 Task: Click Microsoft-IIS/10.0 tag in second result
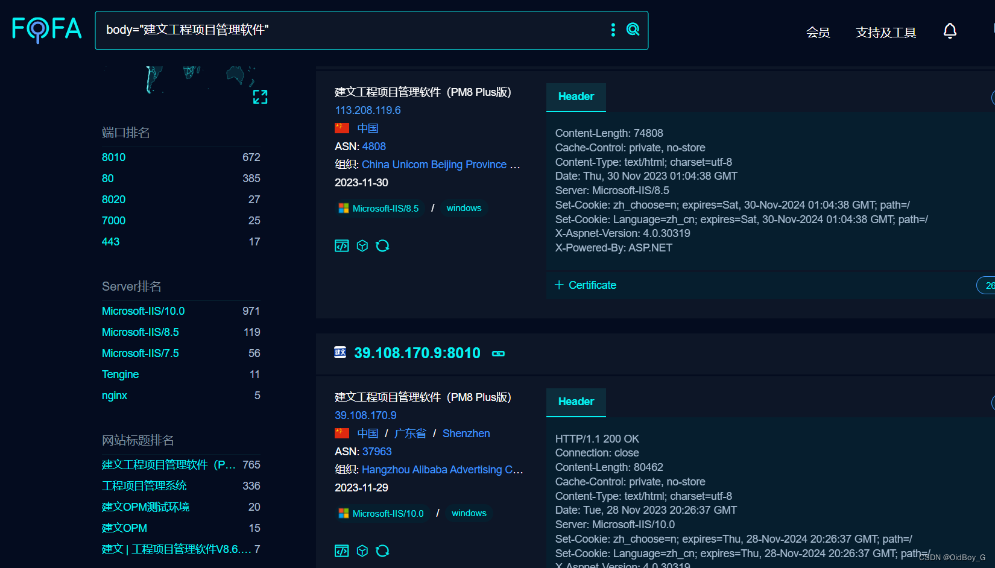tap(382, 513)
